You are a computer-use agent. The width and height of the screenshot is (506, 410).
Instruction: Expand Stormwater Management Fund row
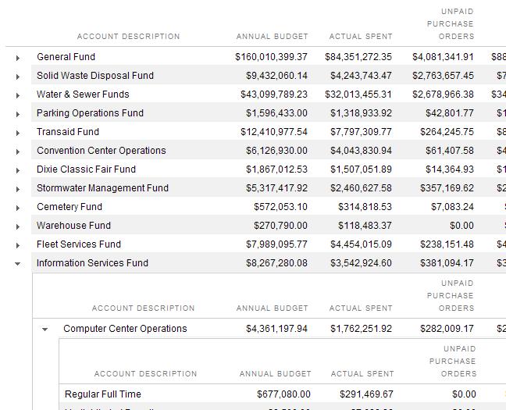click(18, 189)
